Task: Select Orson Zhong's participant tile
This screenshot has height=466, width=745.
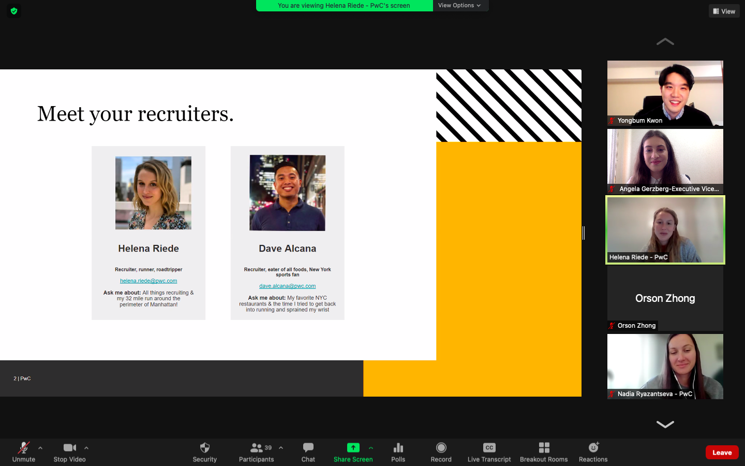Action: click(x=665, y=298)
